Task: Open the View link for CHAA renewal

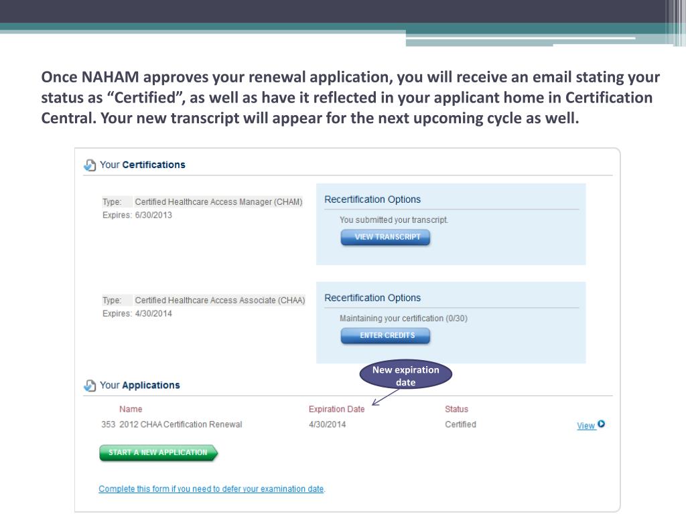Action: pyautogui.click(x=586, y=426)
